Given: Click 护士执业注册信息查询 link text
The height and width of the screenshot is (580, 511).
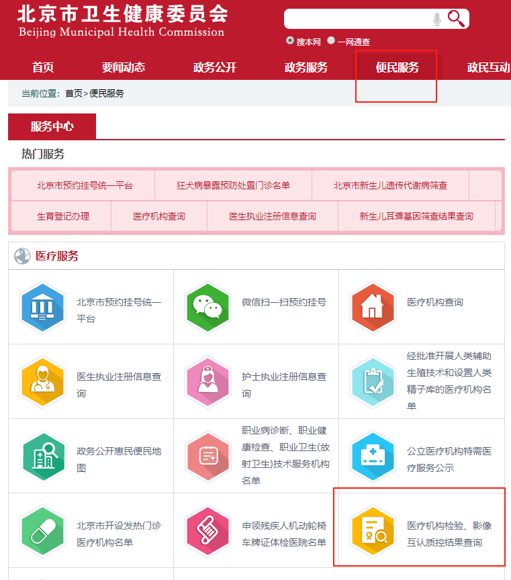Looking at the screenshot, I should click(284, 385).
